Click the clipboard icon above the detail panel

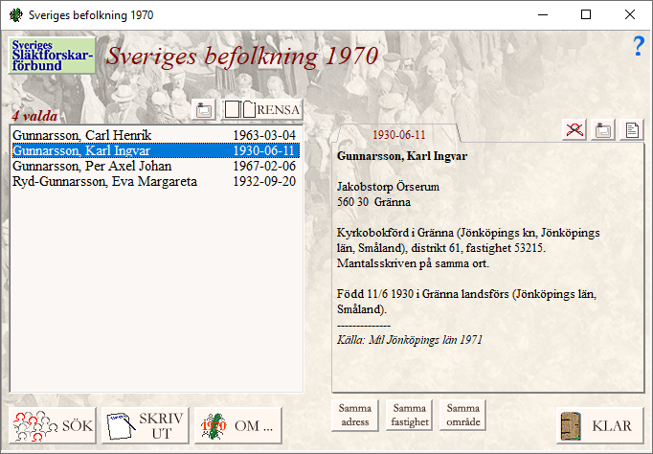(603, 130)
